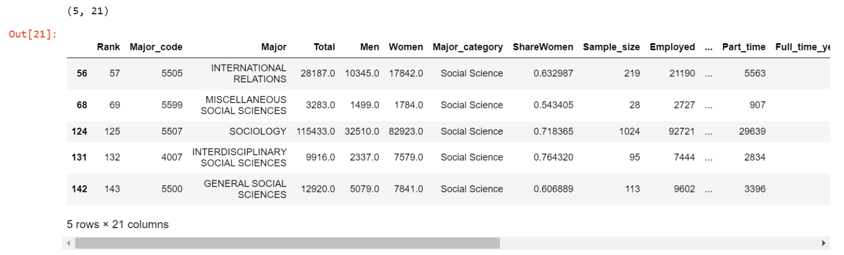The image size is (844, 255).
Task: Click Employed value 21190
Action: tap(681, 73)
